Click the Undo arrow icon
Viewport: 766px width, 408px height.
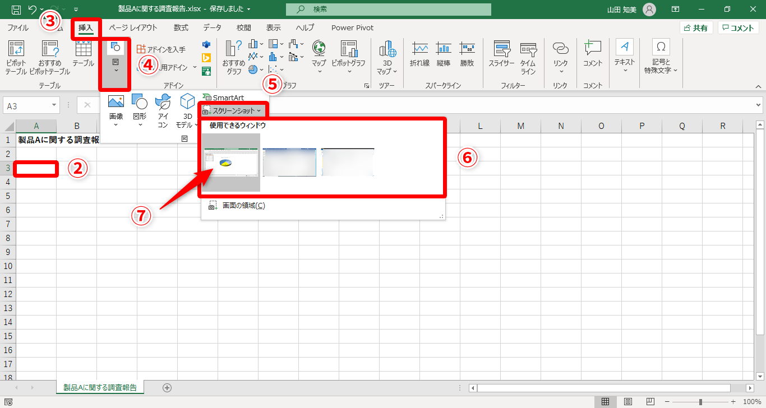click(x=33, y=10)
